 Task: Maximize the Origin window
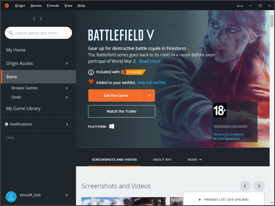click(260, 6)
